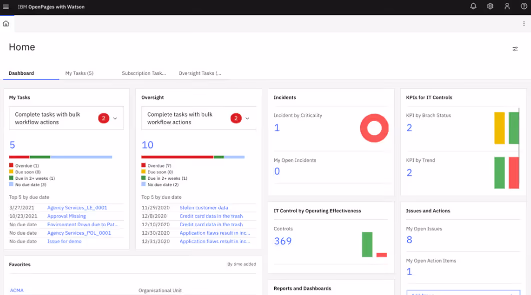Image resolution: width=531 pixels, height=295 pixels.
Task: Open the 12/30/2020 Application flaws link
Action: click(215, 233)
